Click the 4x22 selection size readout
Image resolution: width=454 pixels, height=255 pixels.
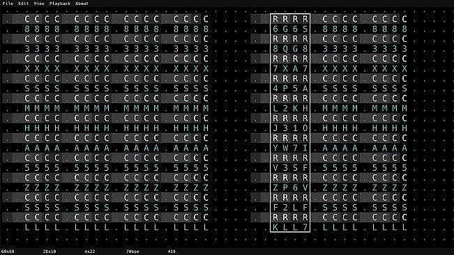coord(90,252)
